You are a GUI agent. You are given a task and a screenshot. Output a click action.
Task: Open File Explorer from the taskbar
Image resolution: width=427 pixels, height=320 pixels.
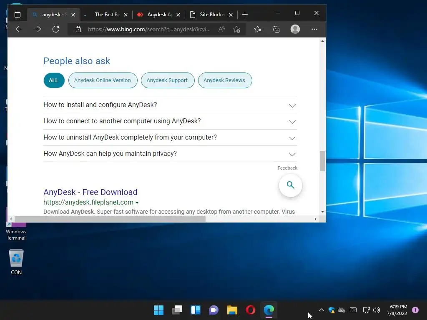232,310
